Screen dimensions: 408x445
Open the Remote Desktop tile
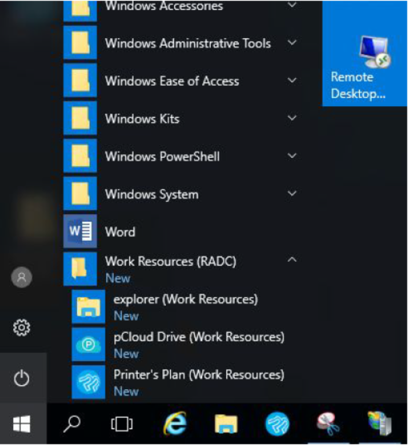[x=365, y=54]
